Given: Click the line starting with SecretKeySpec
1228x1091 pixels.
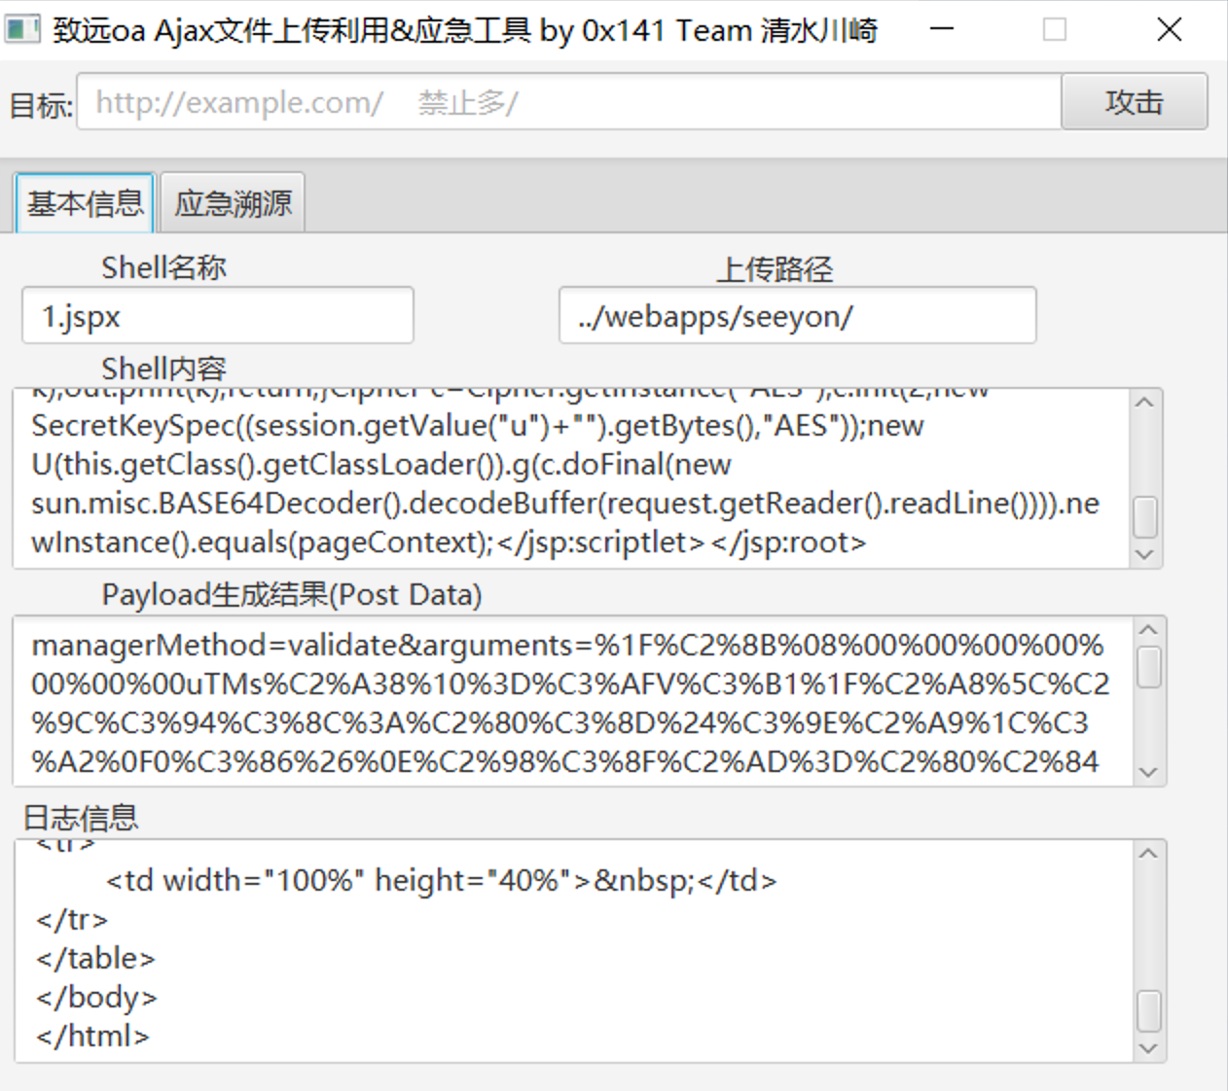Looking at the screenshot, I should pos(478,426).
